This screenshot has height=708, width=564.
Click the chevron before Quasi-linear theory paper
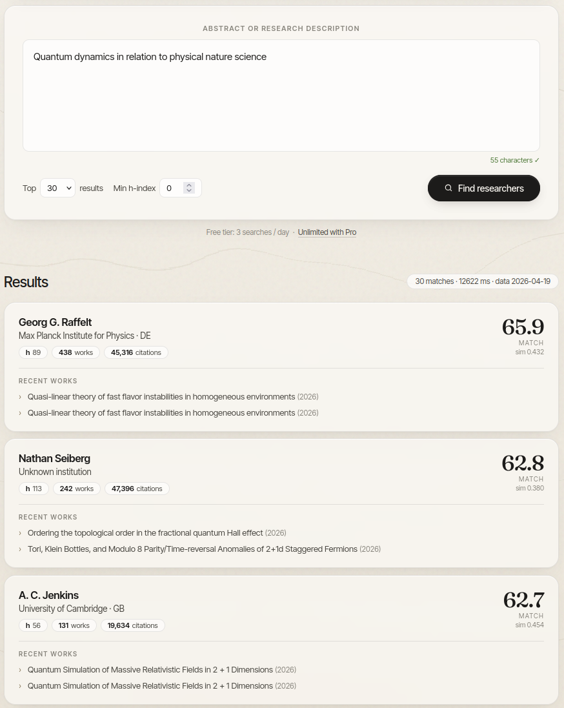21,396
